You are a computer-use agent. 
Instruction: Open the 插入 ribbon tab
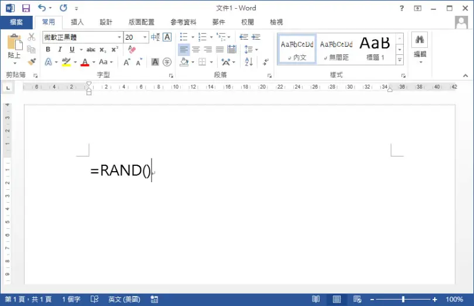pos(77,22)
